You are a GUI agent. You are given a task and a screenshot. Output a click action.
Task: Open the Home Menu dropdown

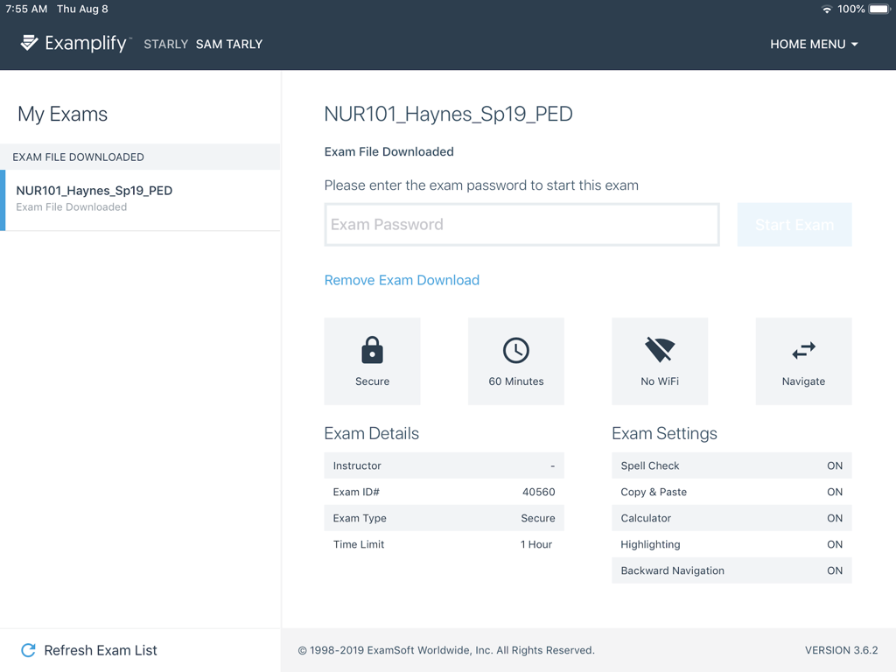click(x=814, y=44)
